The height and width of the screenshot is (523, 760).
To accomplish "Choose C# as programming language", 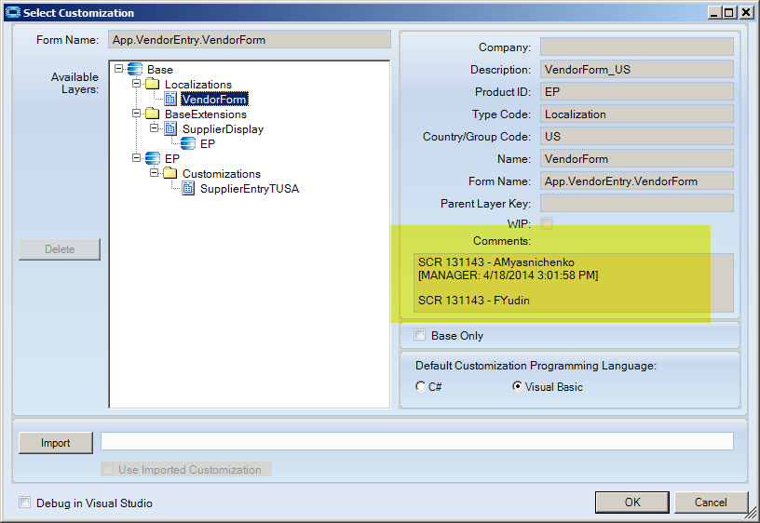I will point(420,386).
